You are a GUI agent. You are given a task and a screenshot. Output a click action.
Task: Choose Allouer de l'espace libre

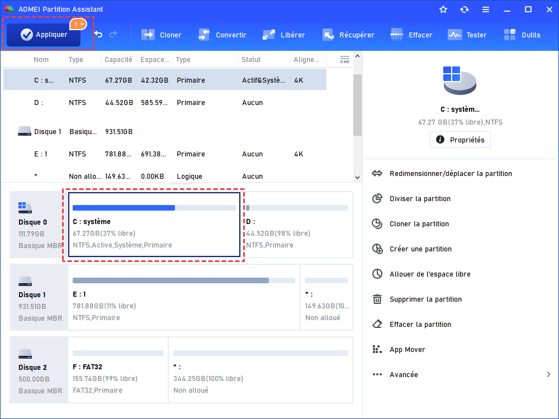(x=421, y=274)
